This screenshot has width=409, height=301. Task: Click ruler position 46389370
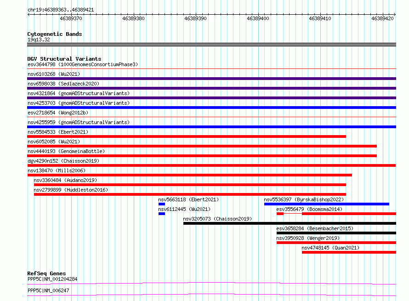[x=71, y=18]
